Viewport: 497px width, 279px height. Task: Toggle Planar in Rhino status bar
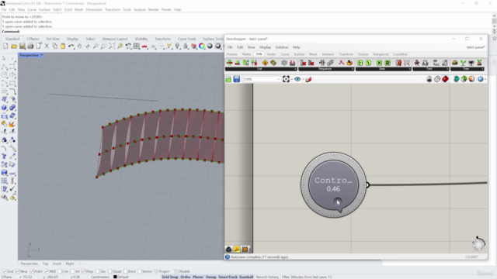pyautogui.click(x=198, y=277)
